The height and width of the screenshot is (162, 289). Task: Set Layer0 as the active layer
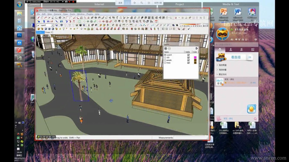165,55
